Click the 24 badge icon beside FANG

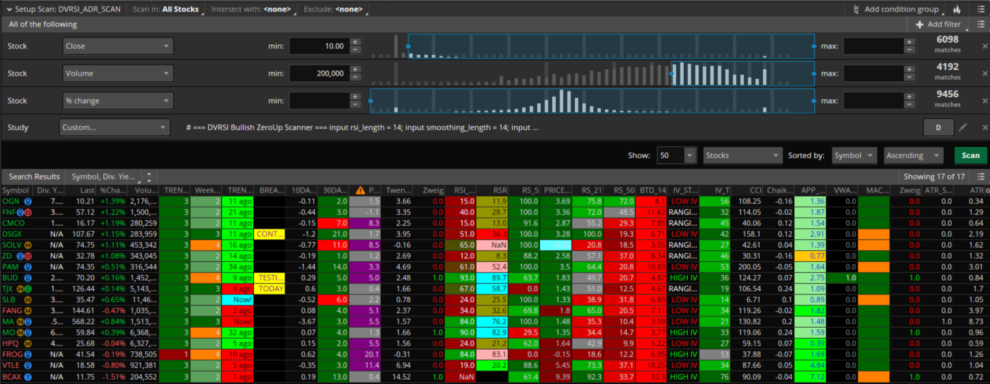pos(28,311)
